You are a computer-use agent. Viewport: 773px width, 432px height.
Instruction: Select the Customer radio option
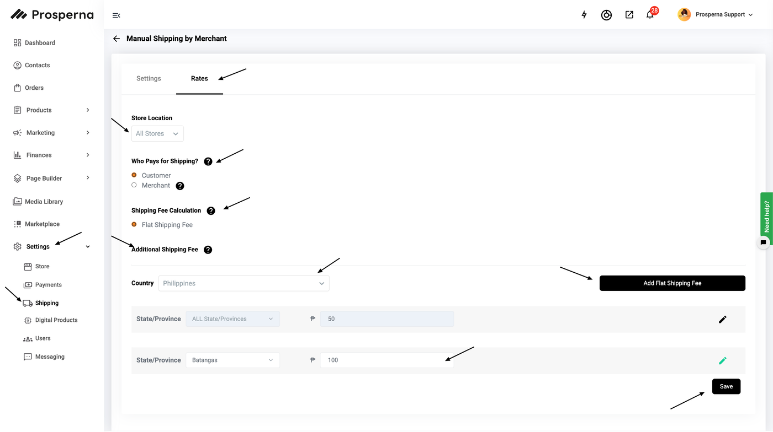pos(134,175)
